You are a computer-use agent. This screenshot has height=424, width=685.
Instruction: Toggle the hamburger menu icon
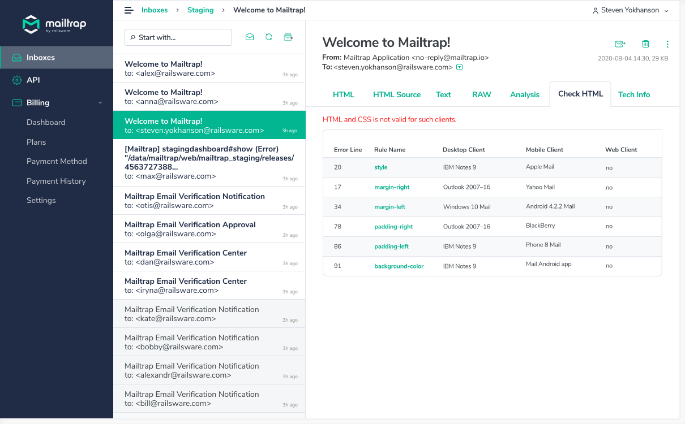click(x=129, y=10)
